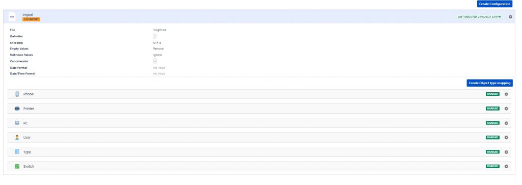Click the Phone object type icon
Screen dimensions: 522x185
click(x=17, y=94)
